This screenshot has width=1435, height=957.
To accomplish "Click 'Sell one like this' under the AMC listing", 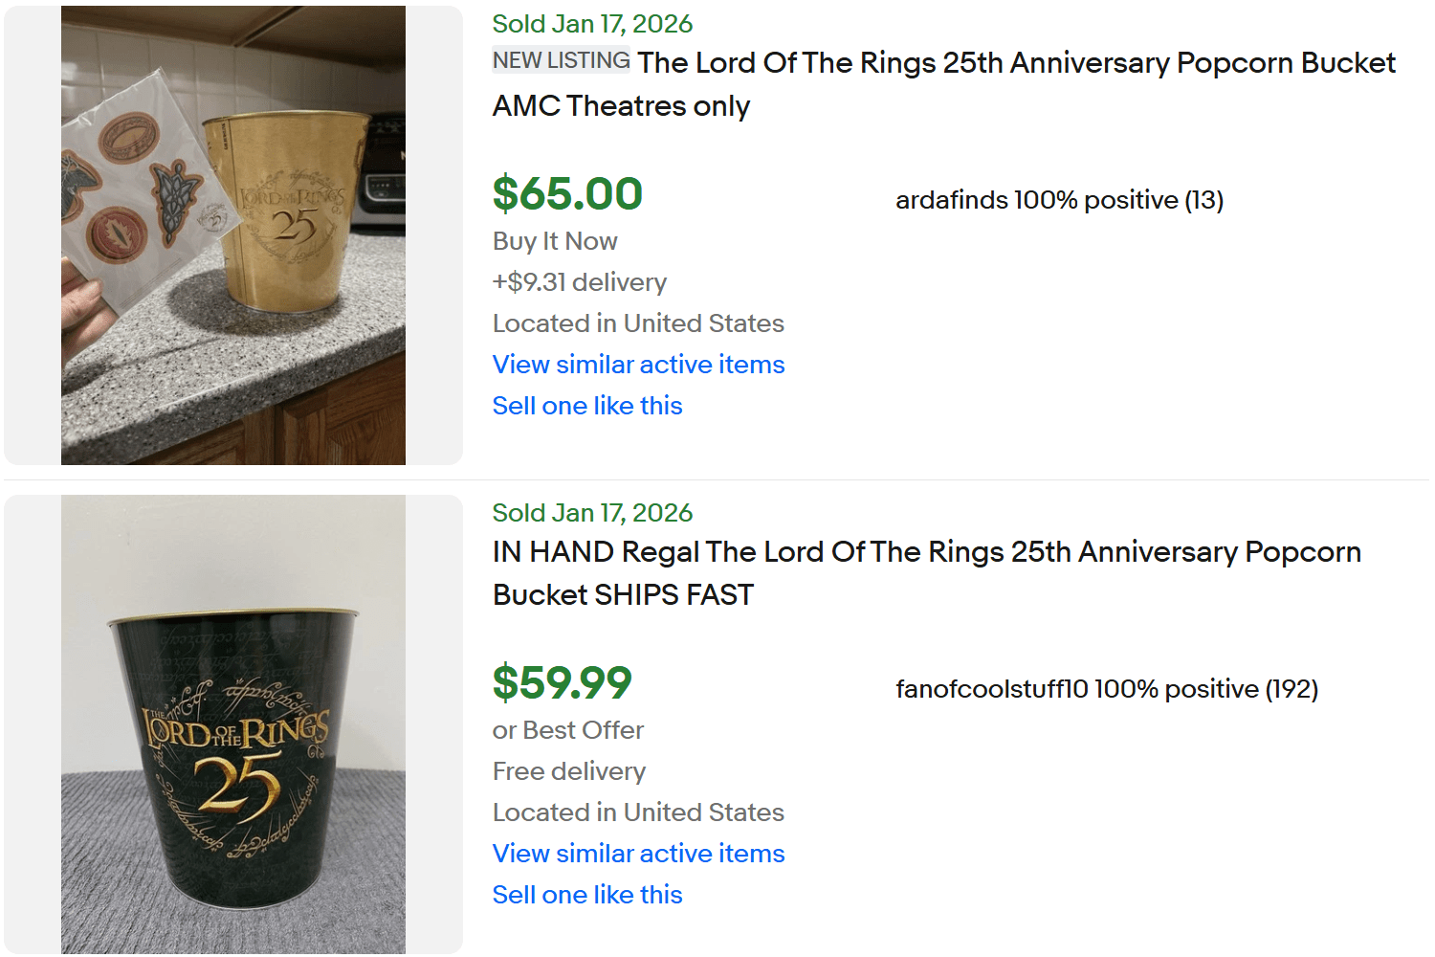I will point(586,406).
